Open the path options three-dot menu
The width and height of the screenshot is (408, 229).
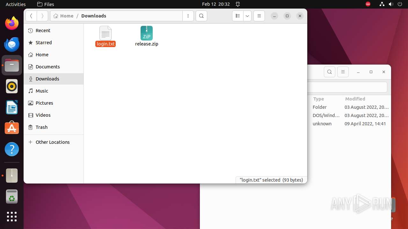[x=188, y=16]
